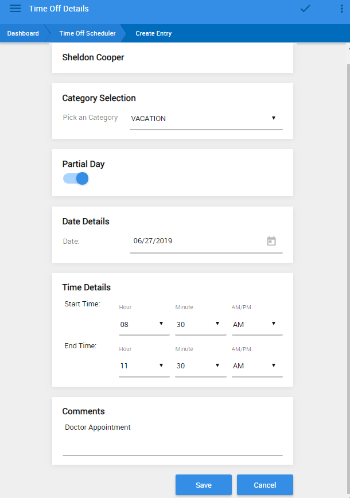This screenshot has width=350, height=498.
Task: Click the End Time: label
Action: coord(80,346)
